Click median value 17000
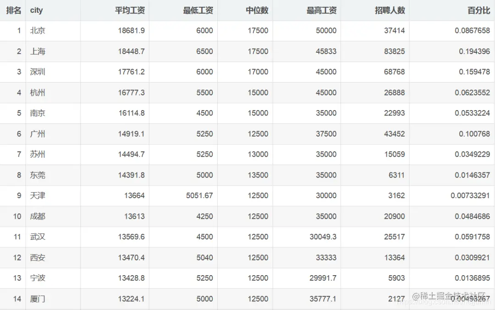Viewport: 495px width, 310px height. pos(258,72)
